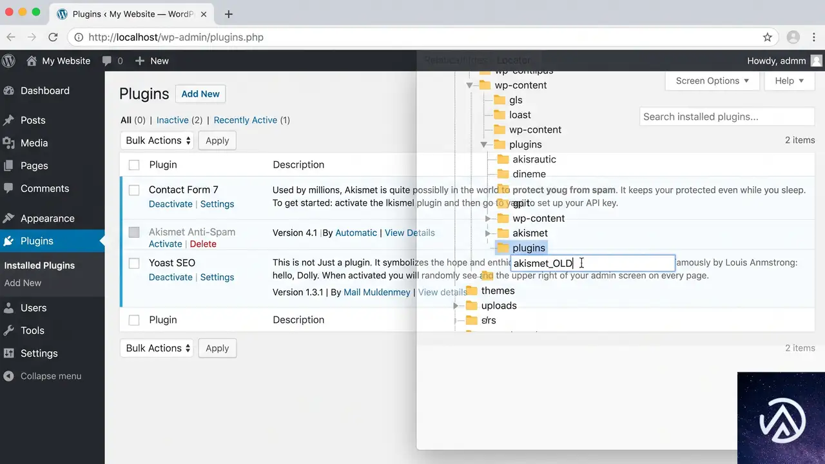Activate the Akismet Anti-Spam plugin
825x464 pixels.
(166, 244)
